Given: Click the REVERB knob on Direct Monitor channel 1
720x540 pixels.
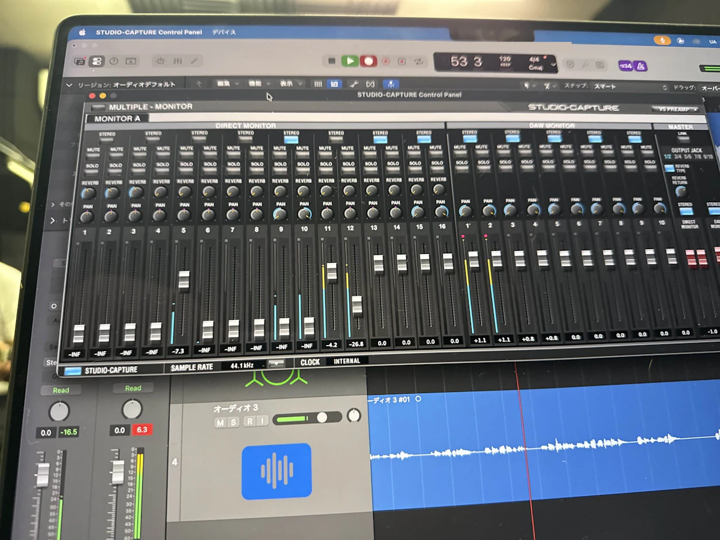Looking at the screenshot, I should pyautogui.click(x=88, y=193).
